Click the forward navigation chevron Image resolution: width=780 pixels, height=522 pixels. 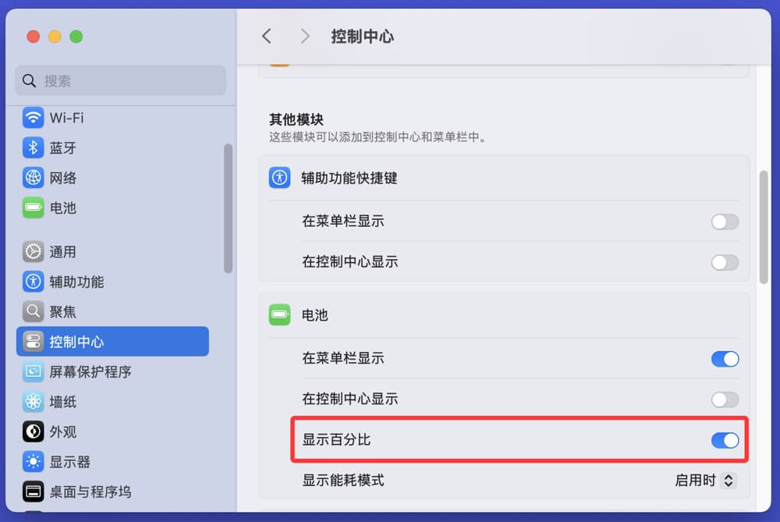[304, 36]
